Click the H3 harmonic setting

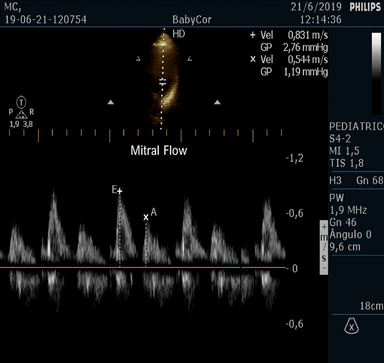coord(336,181)
